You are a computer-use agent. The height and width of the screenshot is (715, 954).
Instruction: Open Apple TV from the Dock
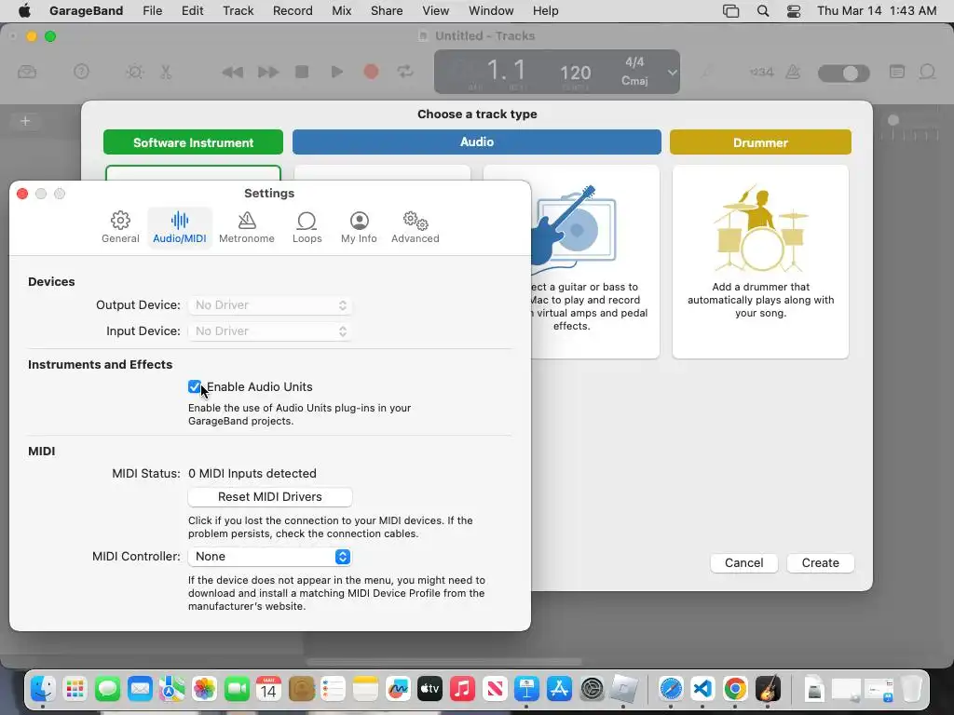429,689
